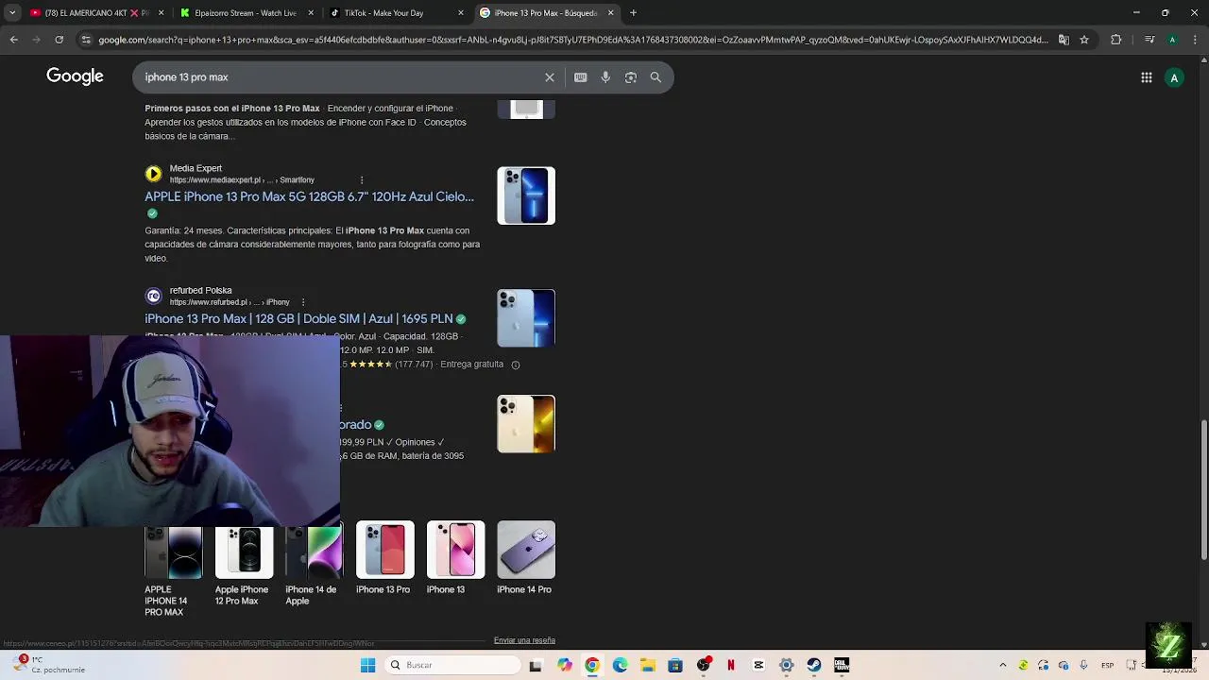Open a new tab with the plus button

[633, 13]
